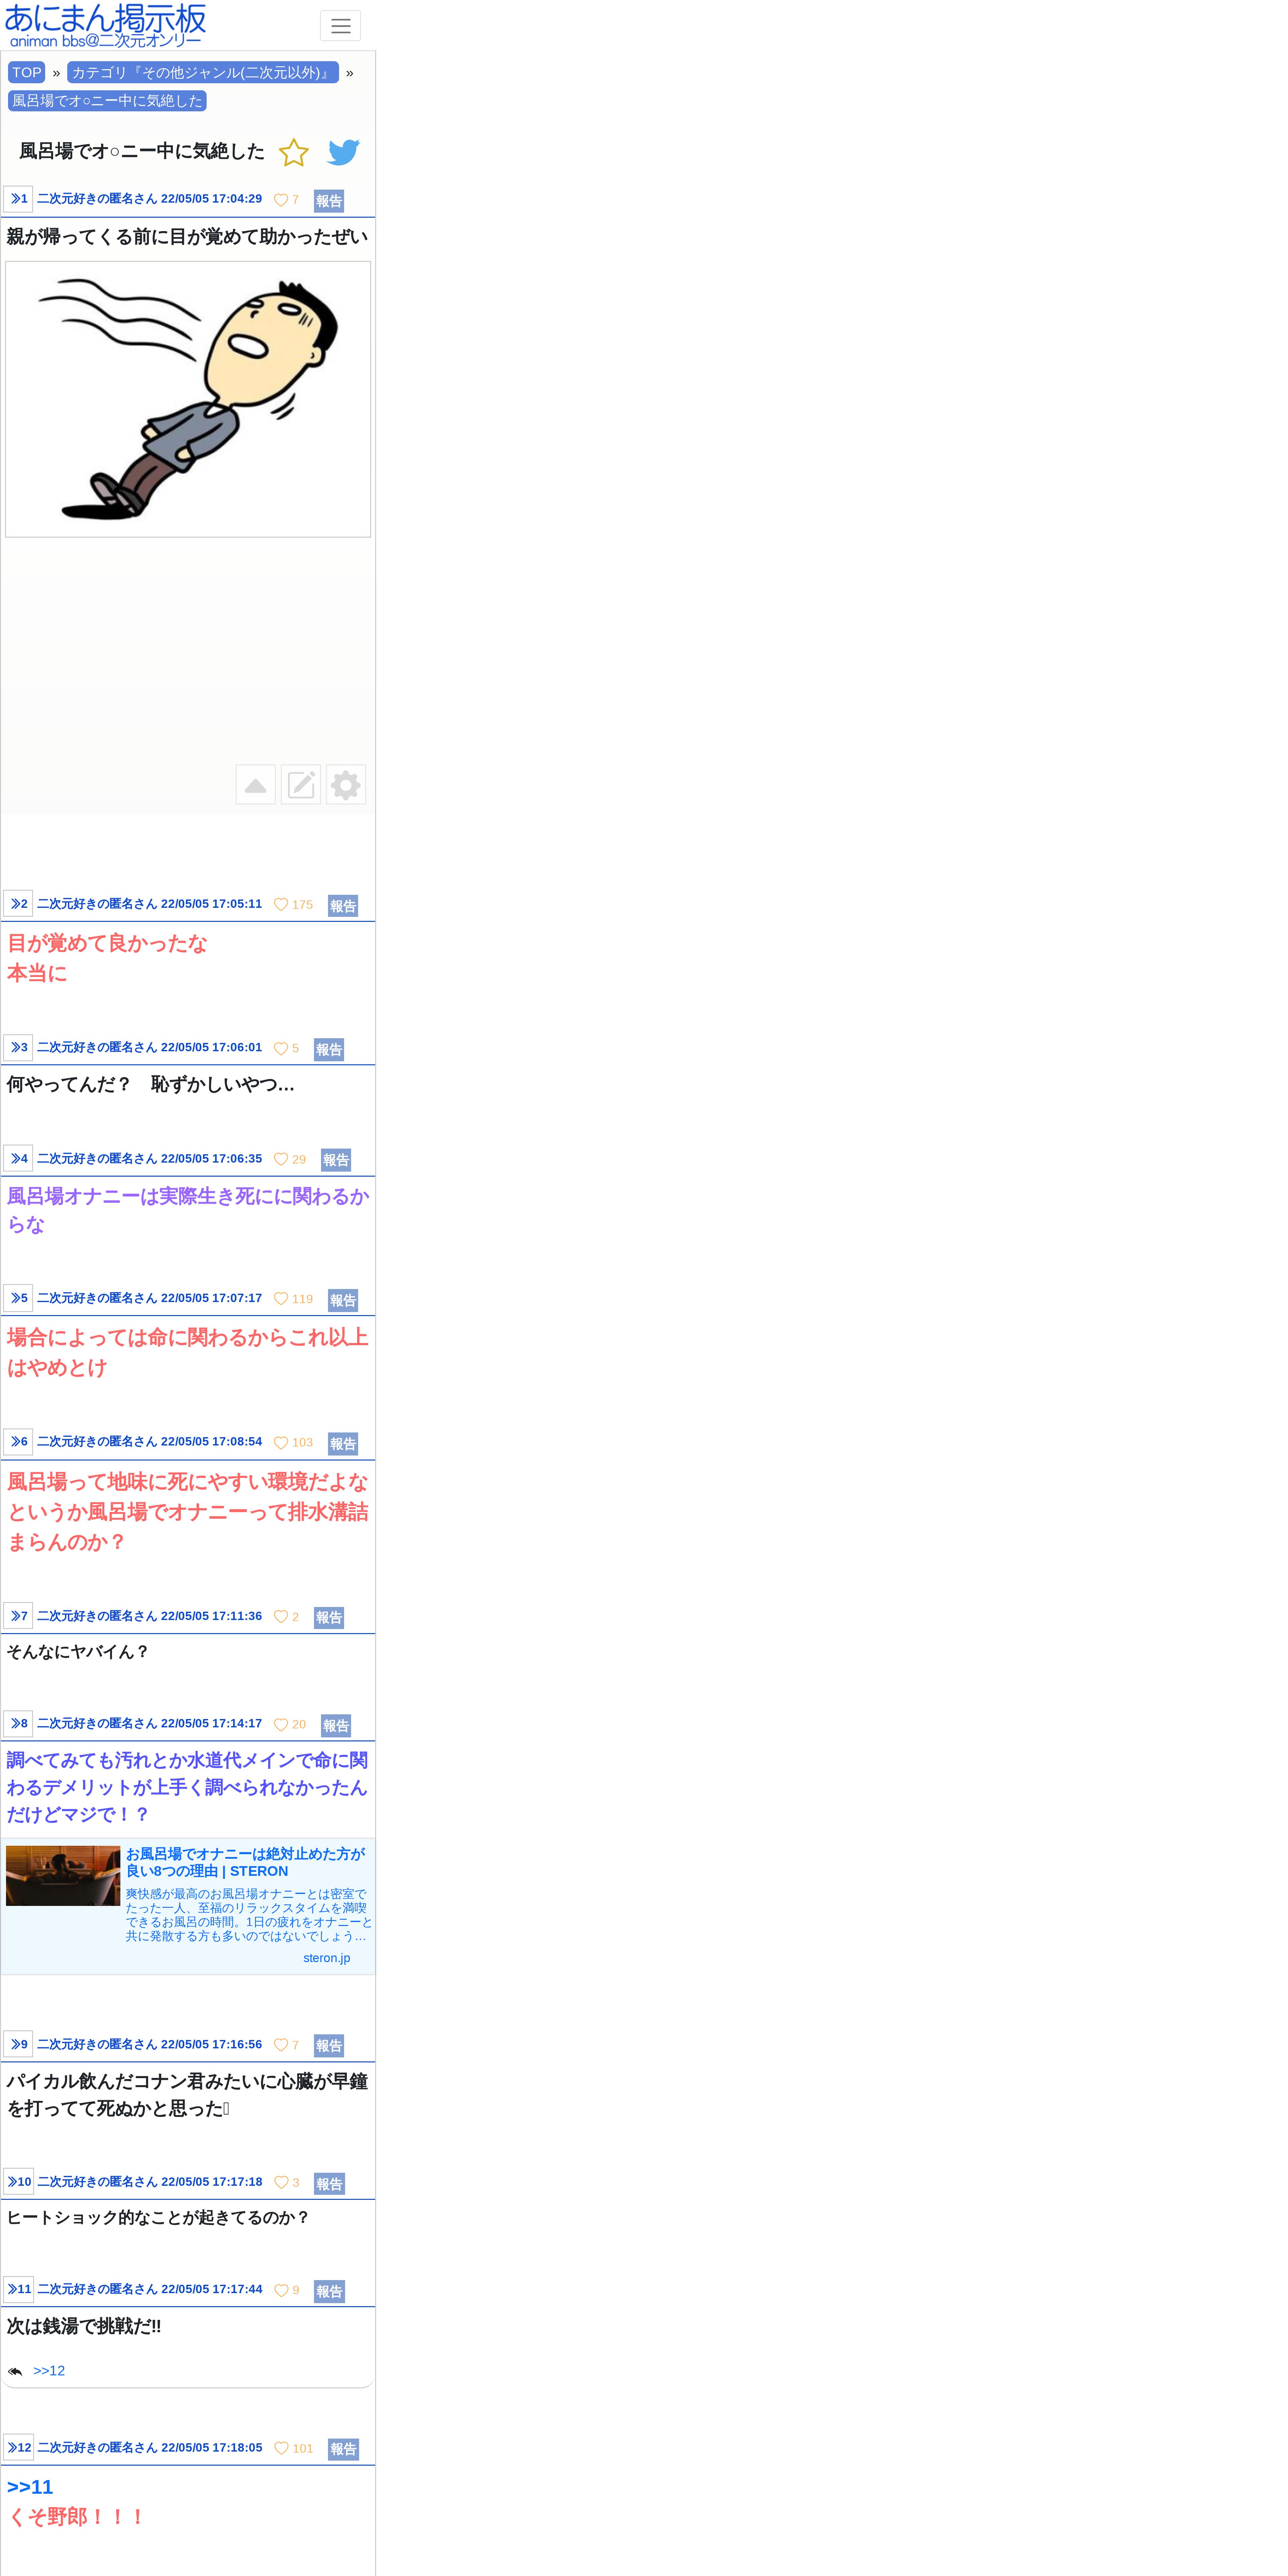Screen dimensions: 1288x2576
Task: Click the >>3 post number button
Action: coord(18,1048)
